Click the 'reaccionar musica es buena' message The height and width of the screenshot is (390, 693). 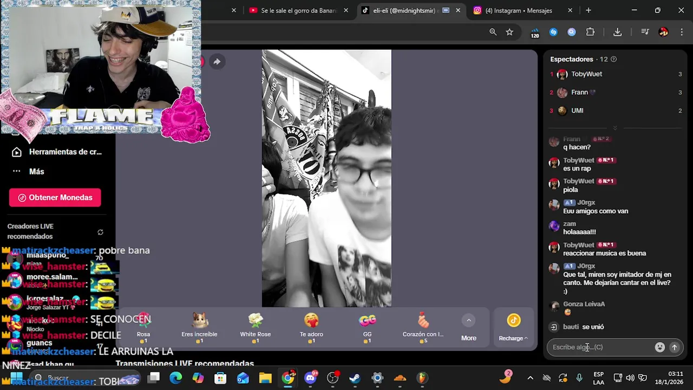click(604, 253)
